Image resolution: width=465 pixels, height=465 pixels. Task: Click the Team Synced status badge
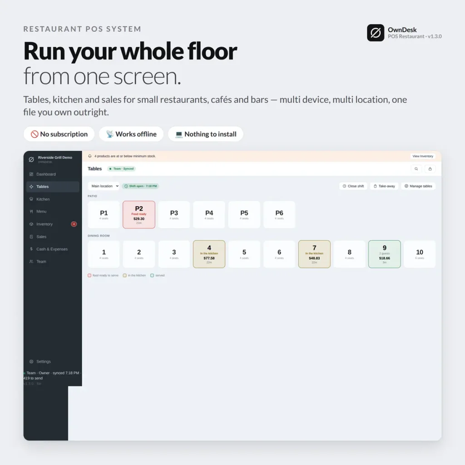pos(121,169)
